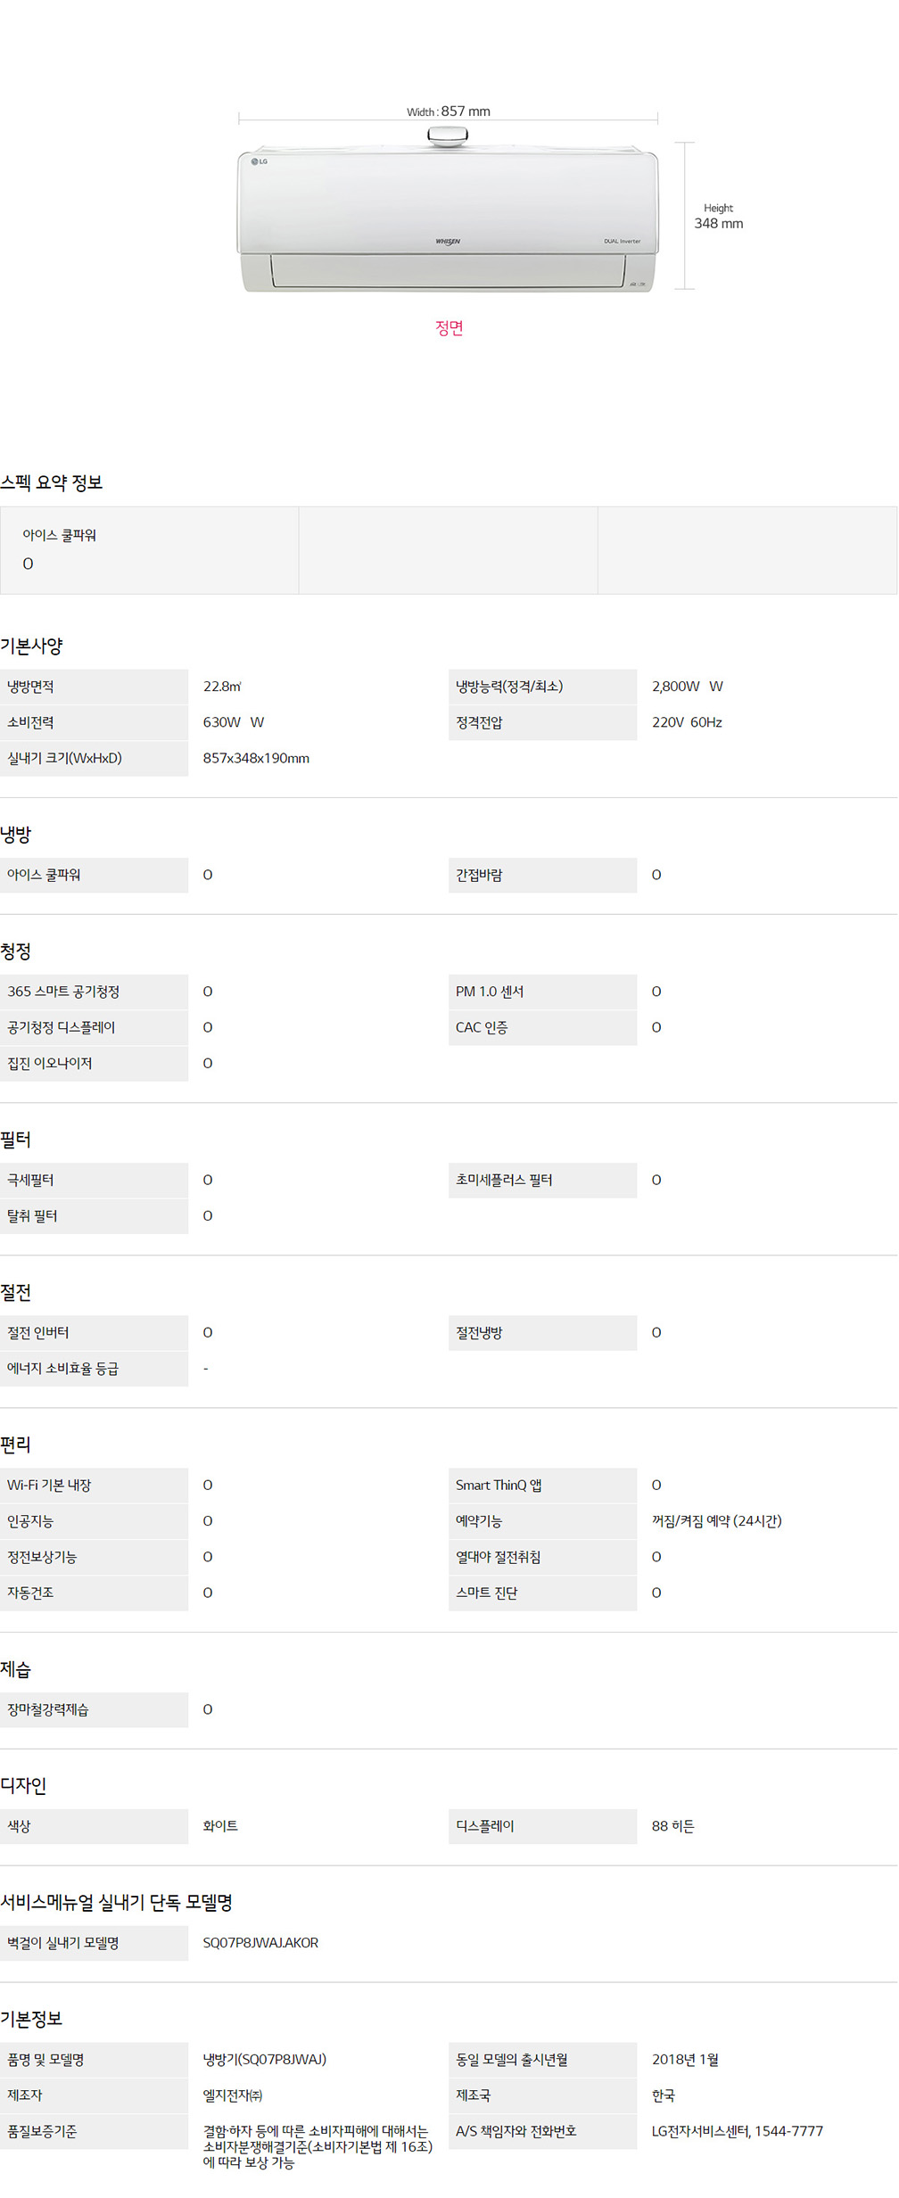Click the LG logo on the air conditioner
Image resolution: width=899 pixels, height=2198 pixels.
260,161
